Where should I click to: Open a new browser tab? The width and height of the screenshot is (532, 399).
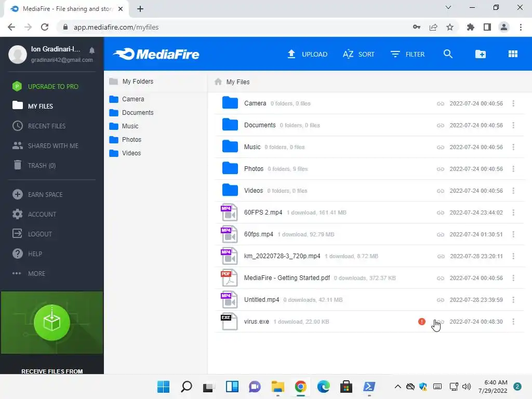coord(140,9)
